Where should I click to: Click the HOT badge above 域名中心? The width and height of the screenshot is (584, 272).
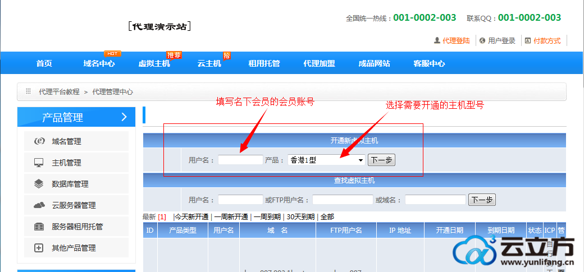(x=112, y=54)
